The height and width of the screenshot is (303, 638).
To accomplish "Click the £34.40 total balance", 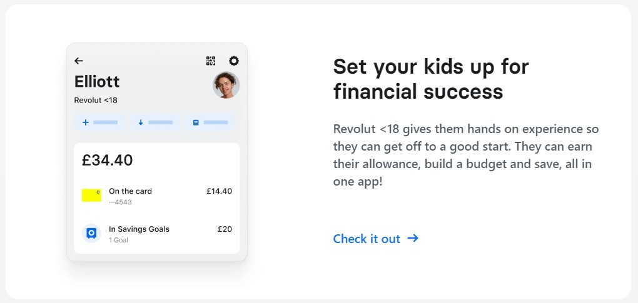I will tap(107, 160).
